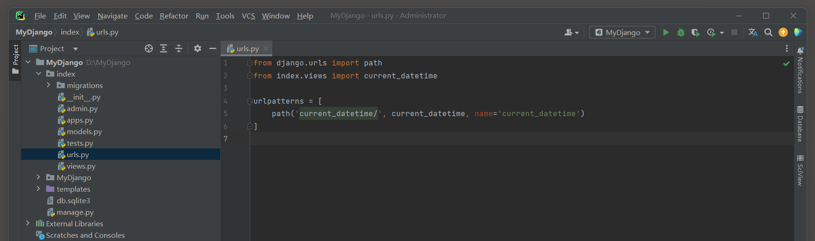Expand the MyDjango subfolder

39,177
